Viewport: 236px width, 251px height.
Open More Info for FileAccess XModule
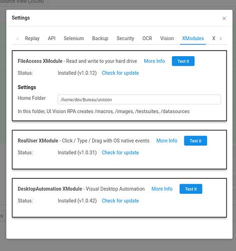coord(154,61)
